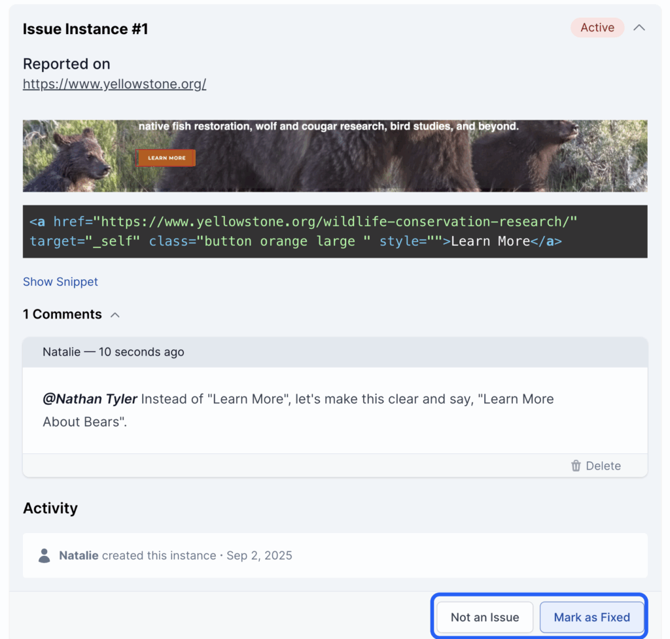Click the Activity section heading
This screenshot has height=639, width=670.
coord(50,508)
